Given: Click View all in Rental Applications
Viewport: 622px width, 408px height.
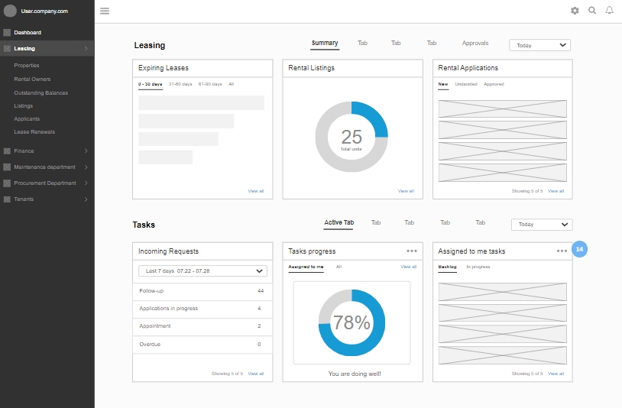Looking at the screenshot, I should (556, 191).
